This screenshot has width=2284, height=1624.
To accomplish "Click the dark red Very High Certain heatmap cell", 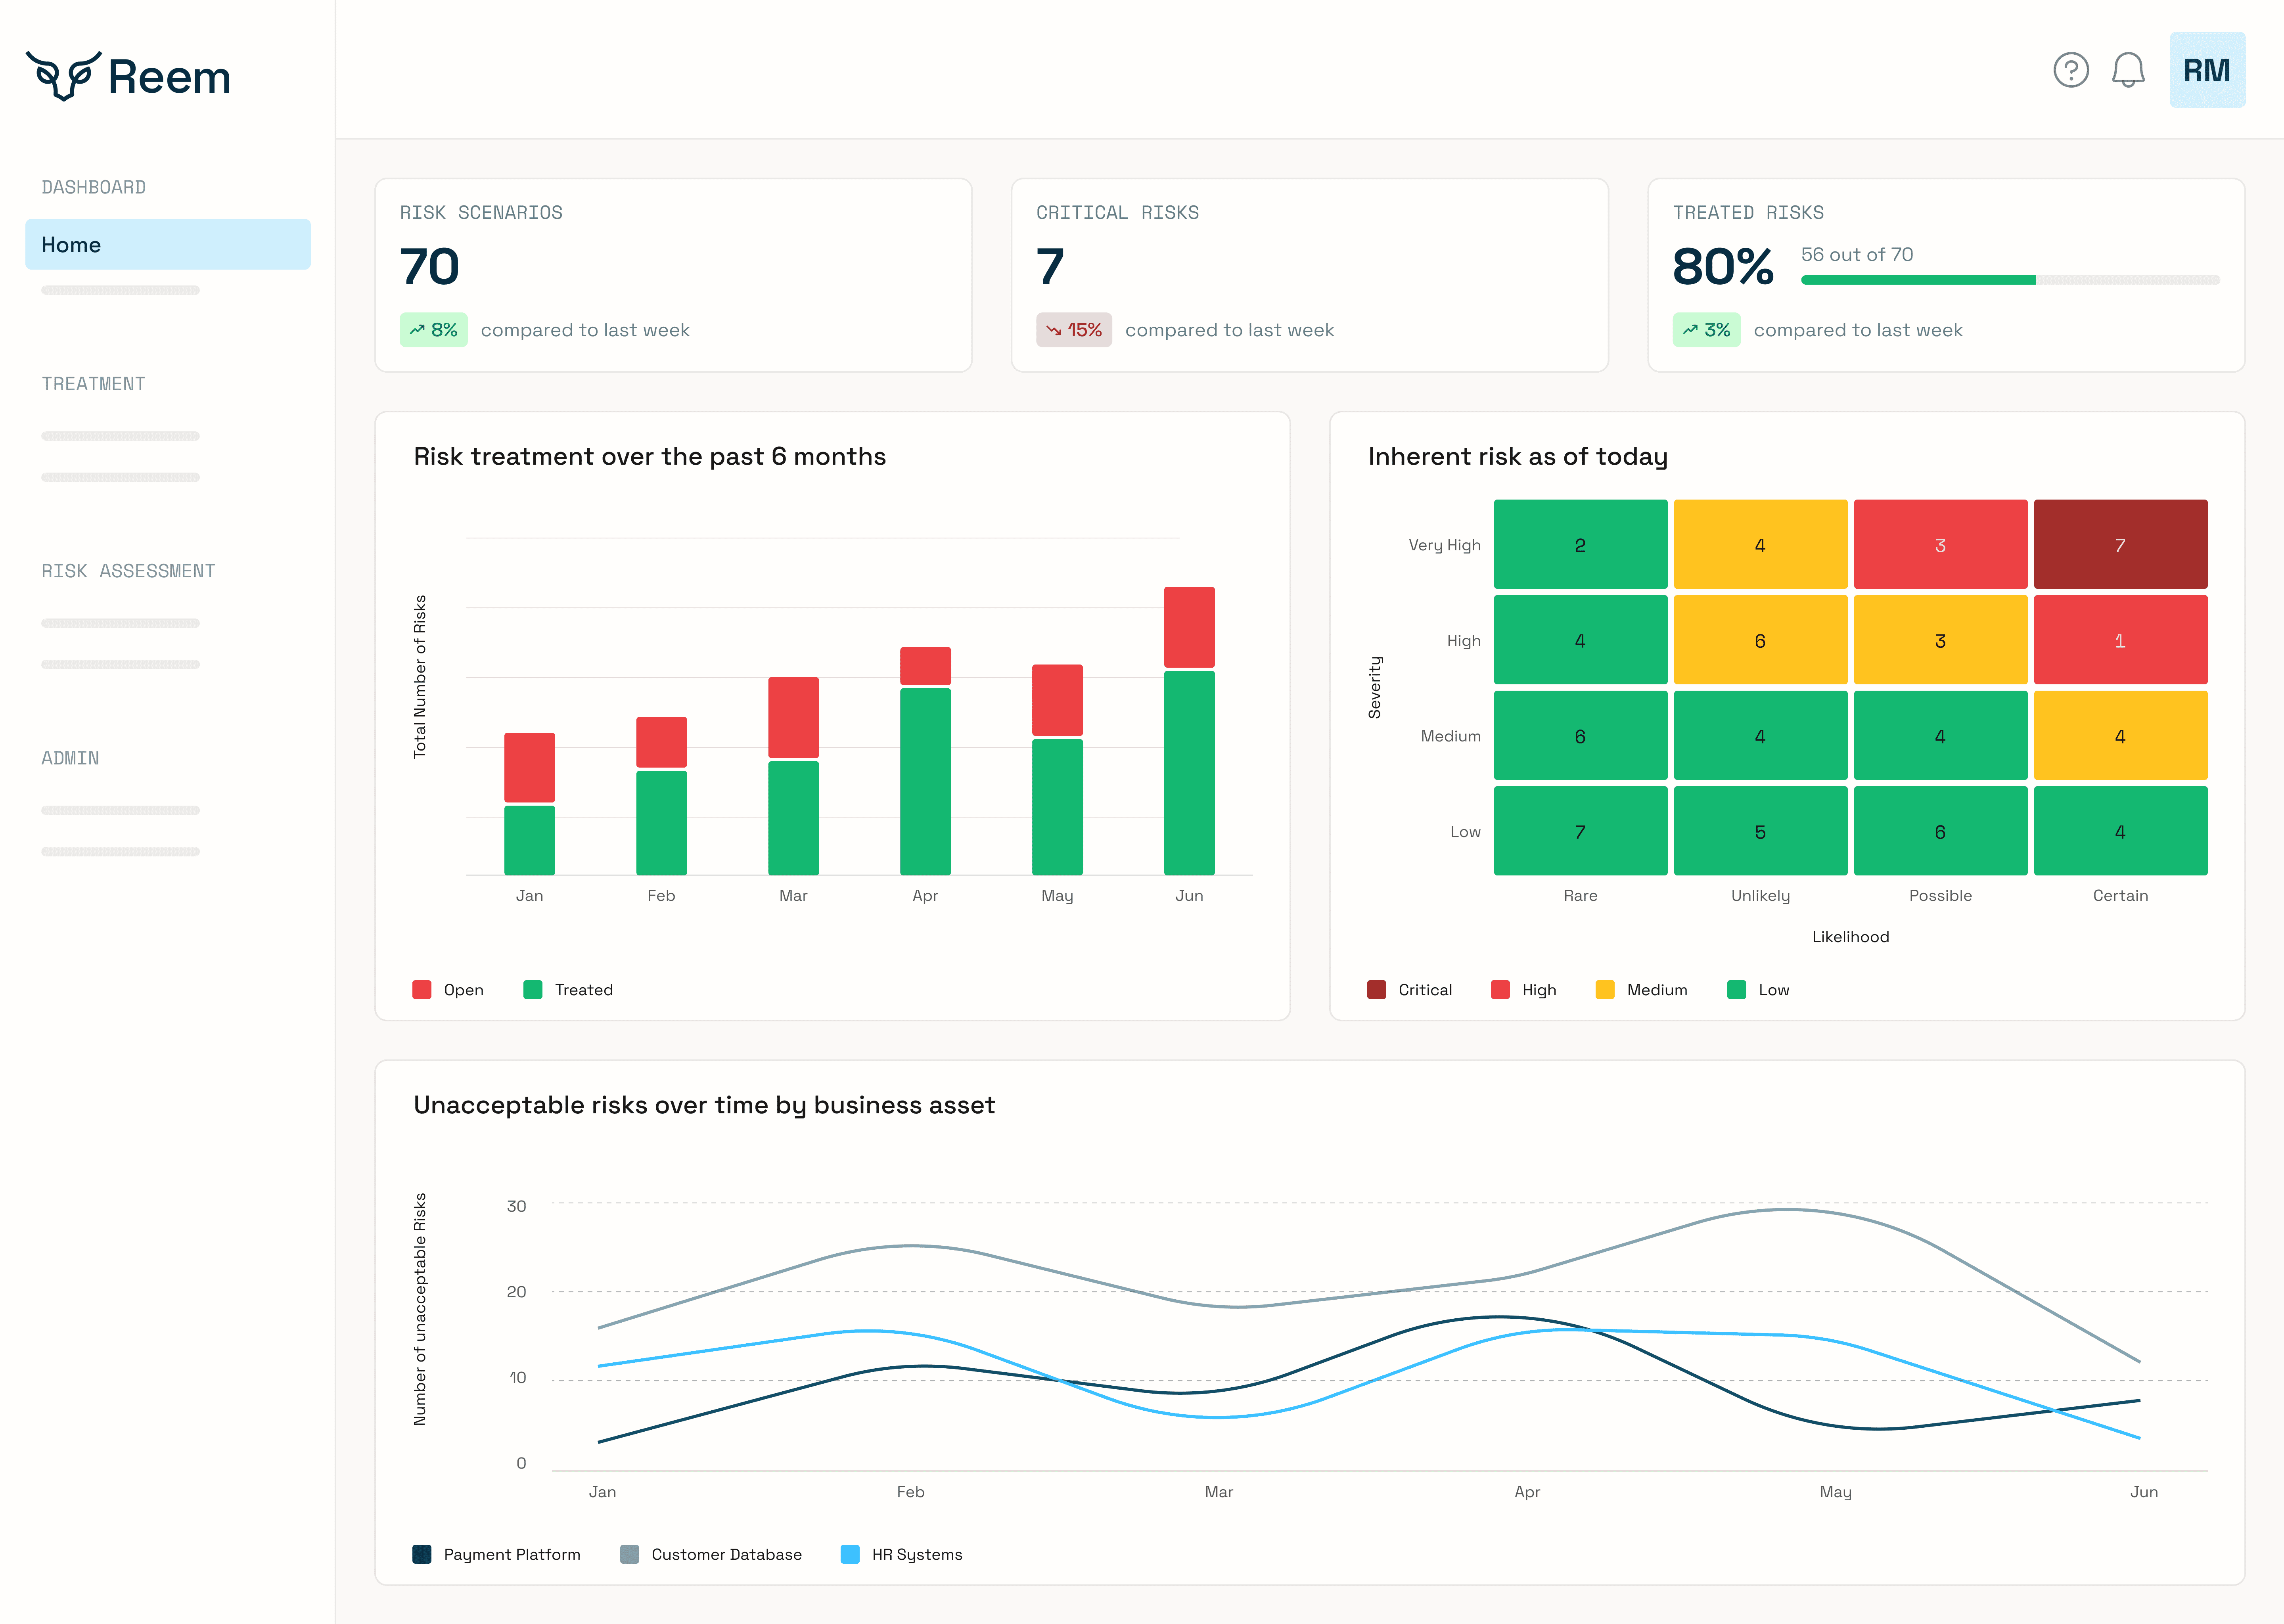I will pyautogui.click(x=2120, y=543).
